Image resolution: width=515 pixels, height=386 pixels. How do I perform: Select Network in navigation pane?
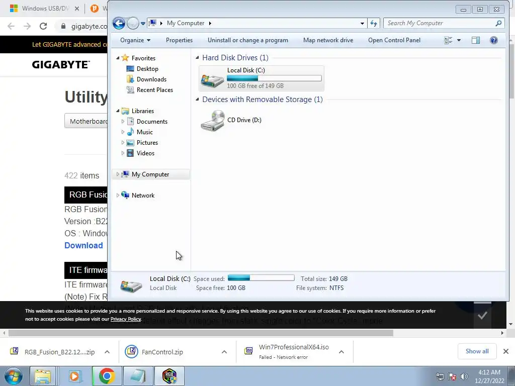(x=143, y=196)
